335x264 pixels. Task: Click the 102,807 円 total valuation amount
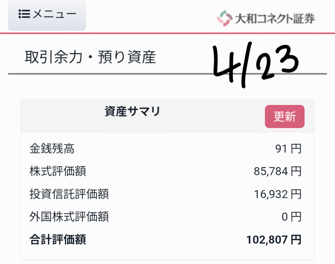point(274,240)
